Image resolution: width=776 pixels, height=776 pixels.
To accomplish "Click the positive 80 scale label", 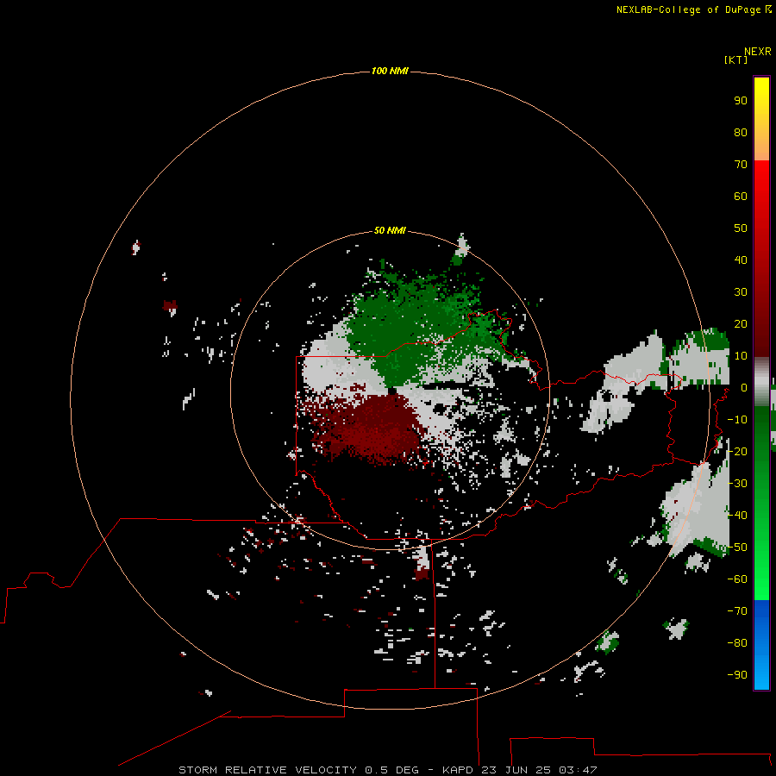I will (x=741, y=132).
